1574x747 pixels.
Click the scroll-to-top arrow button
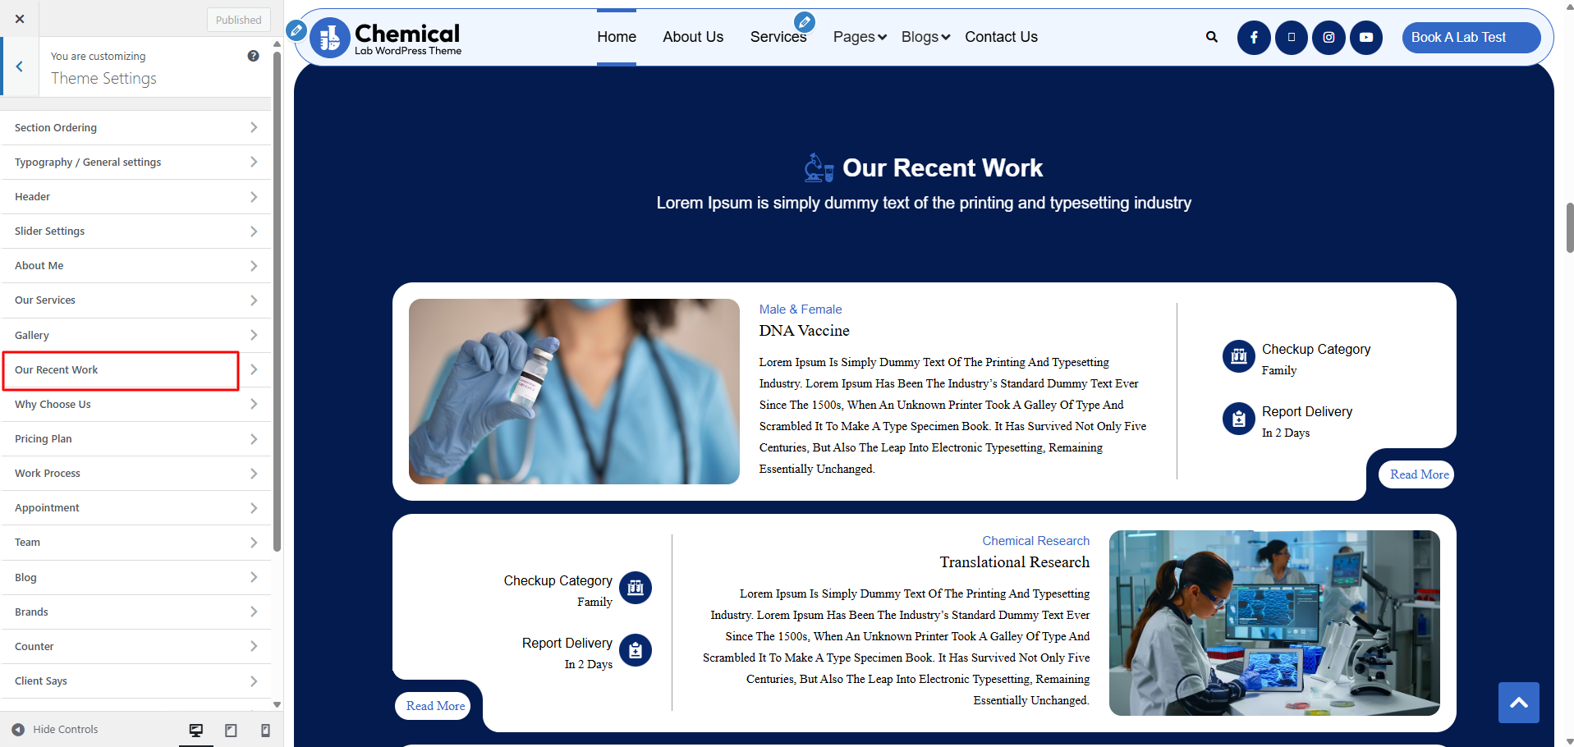pyautogui.click(x=1519, y=703)
